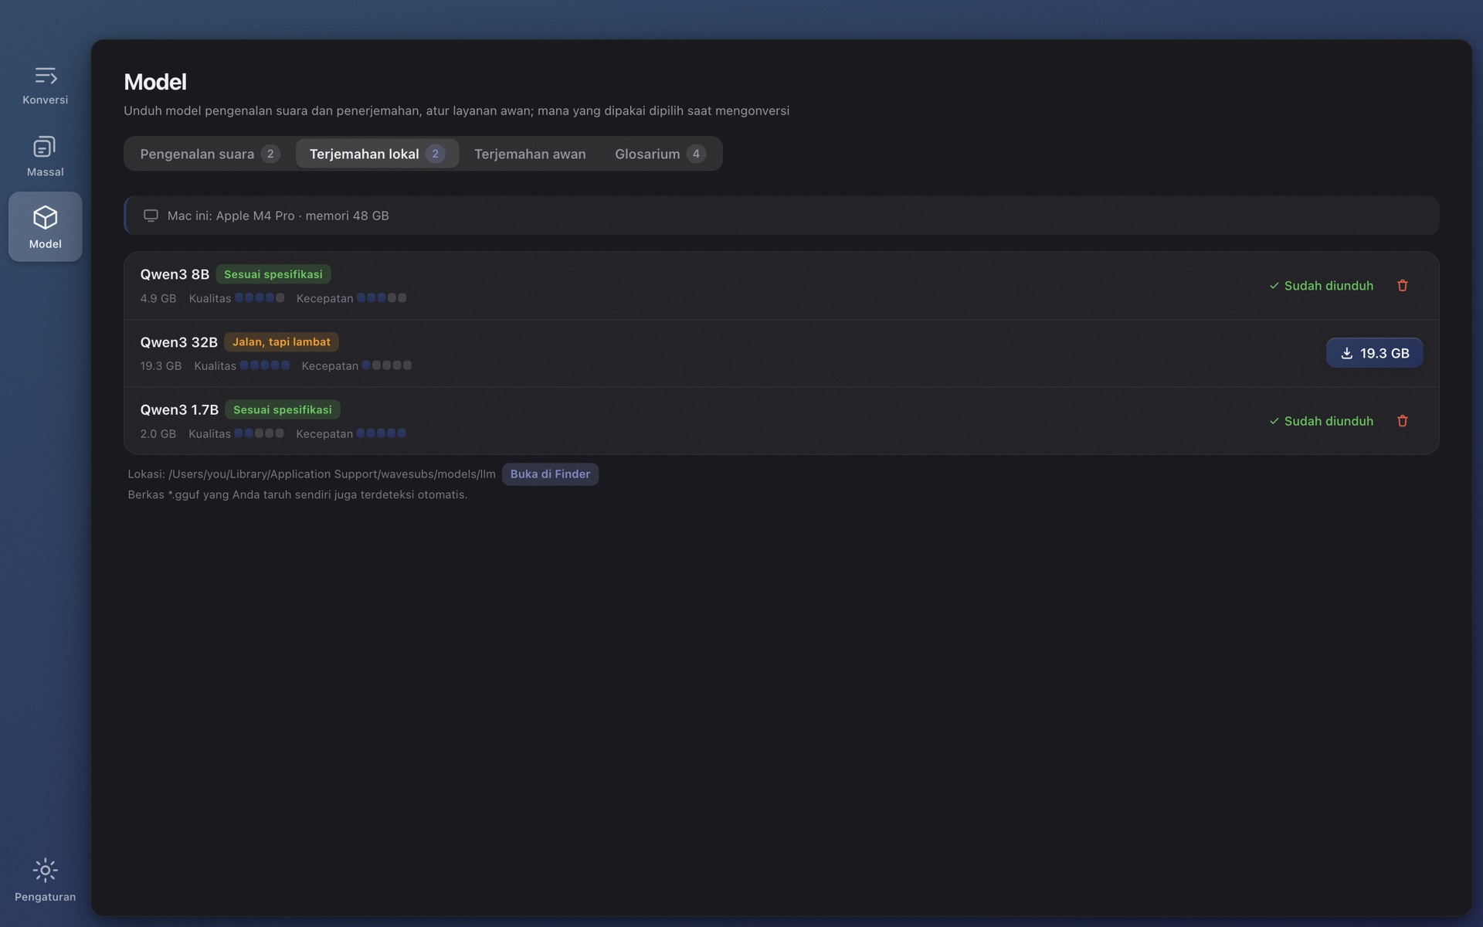Click the Qwen3 1.7B model name

[179, 409]
